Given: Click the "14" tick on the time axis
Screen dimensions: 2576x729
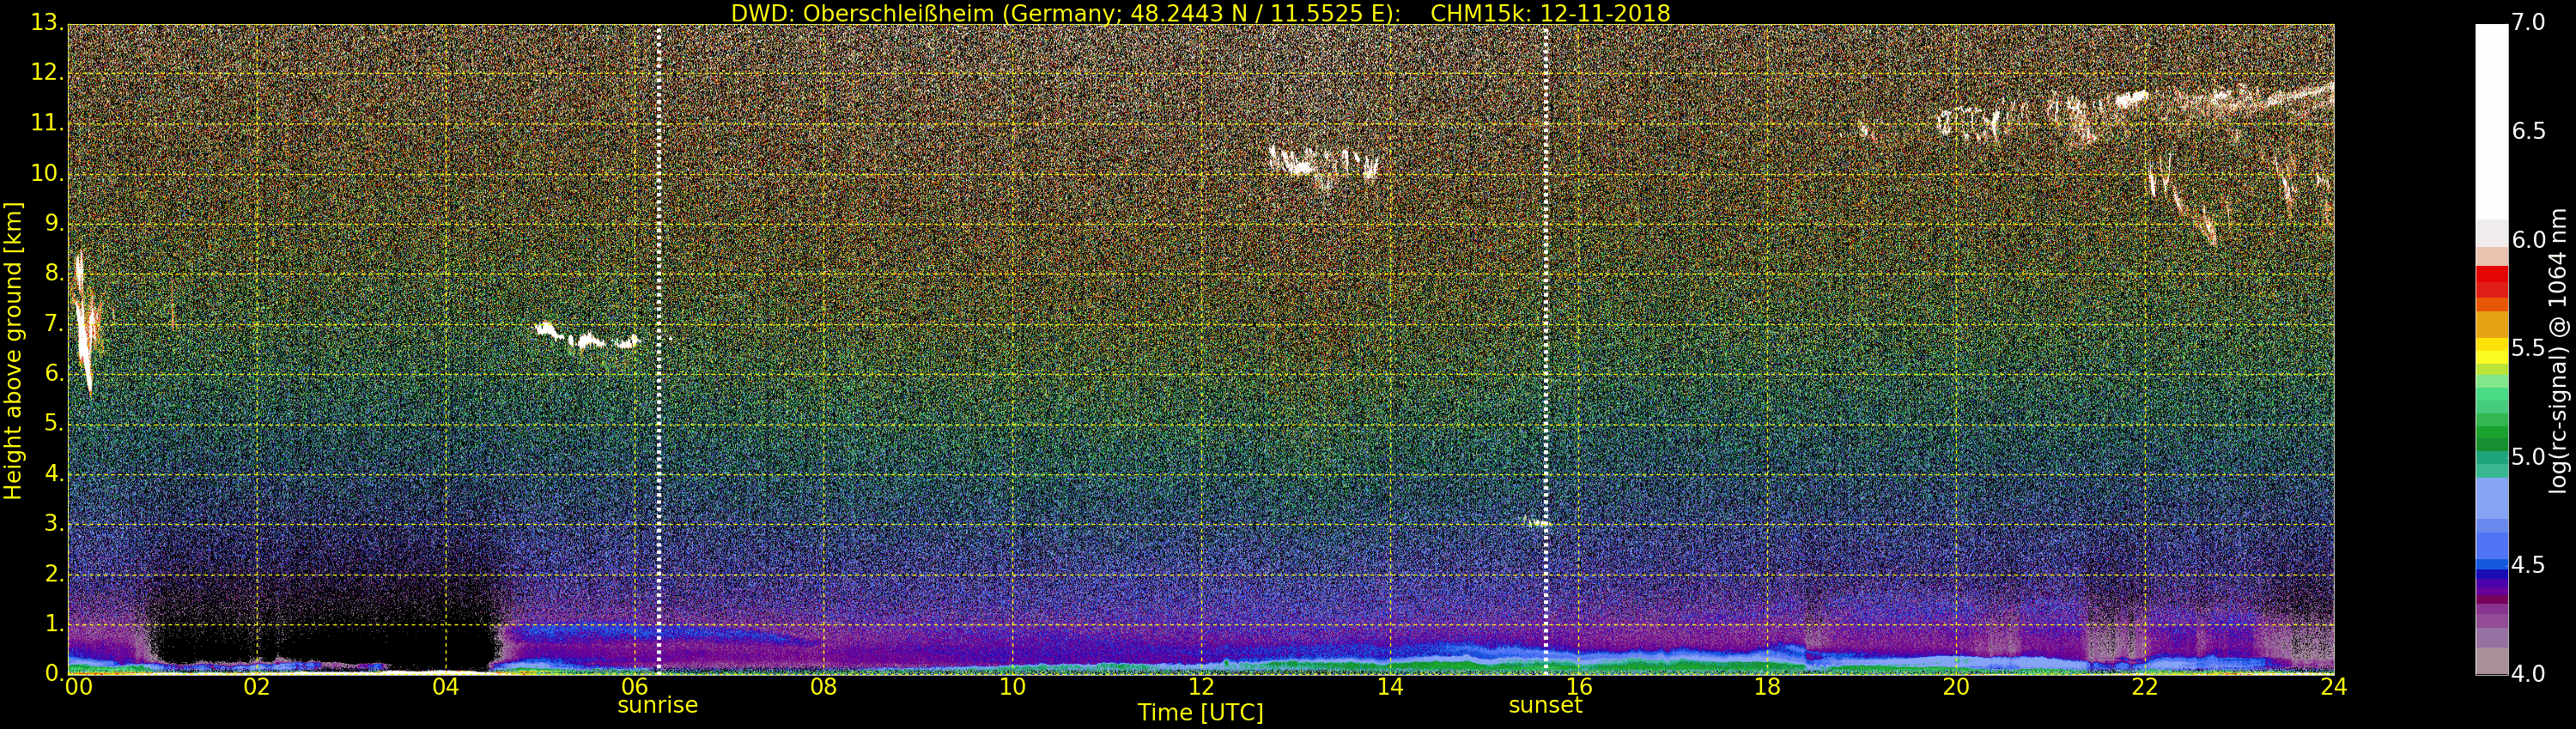Looking at the screenshot, I should pyautogui.click(x=1390, y=687).
